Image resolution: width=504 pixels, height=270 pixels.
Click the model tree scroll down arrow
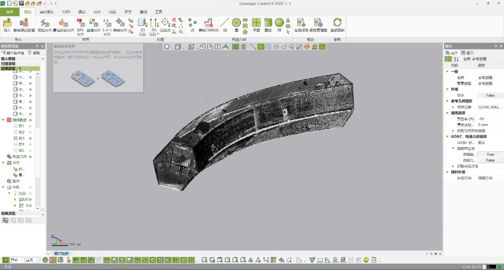pos(38,208)
